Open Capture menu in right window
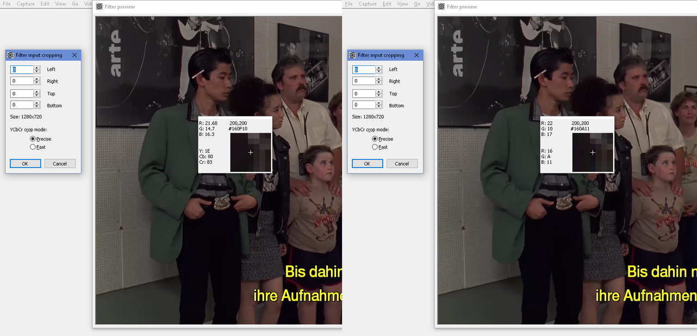Screen dimensions: 697x336 click(x=368, y=4)
